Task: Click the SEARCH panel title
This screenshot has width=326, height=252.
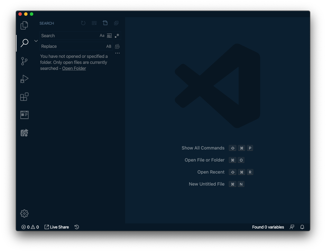Action: (x=47, y=23)
